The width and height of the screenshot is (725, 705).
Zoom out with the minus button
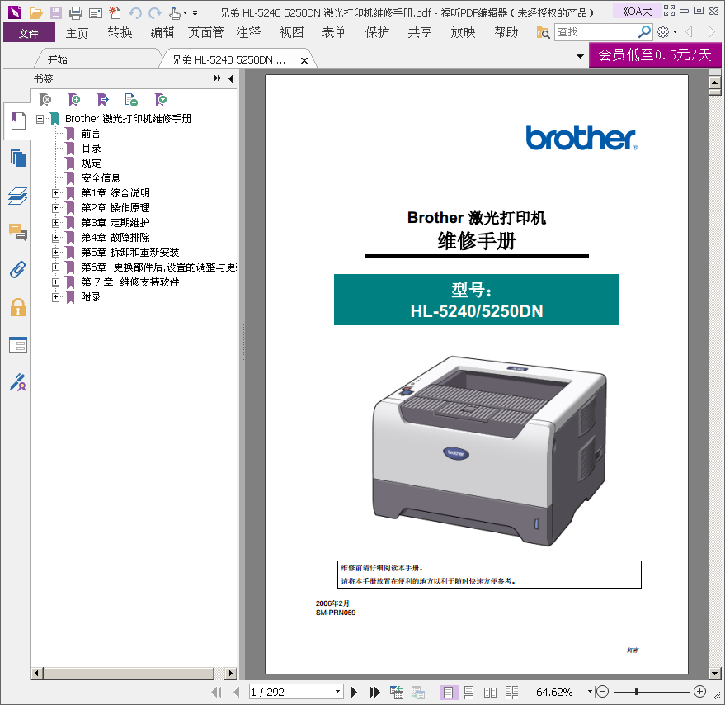tap(602, 692)
